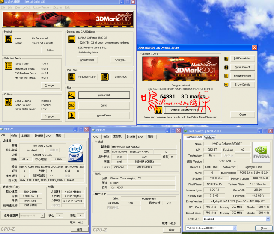
Task: Click the ResultBrowser button in Pro Tools
Action: tap(87, 77)
